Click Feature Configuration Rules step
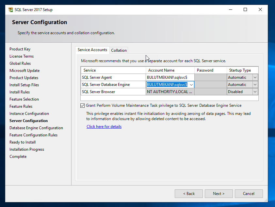275x207 pixels. tap(33, 135)
